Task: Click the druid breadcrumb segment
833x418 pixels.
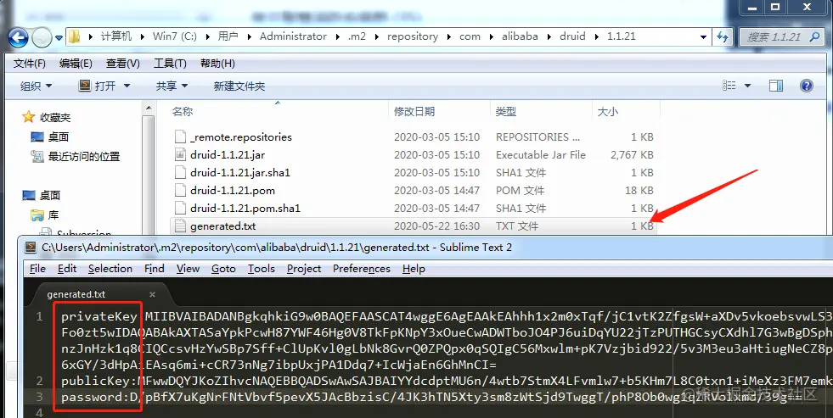Action: tap(572, 36)
